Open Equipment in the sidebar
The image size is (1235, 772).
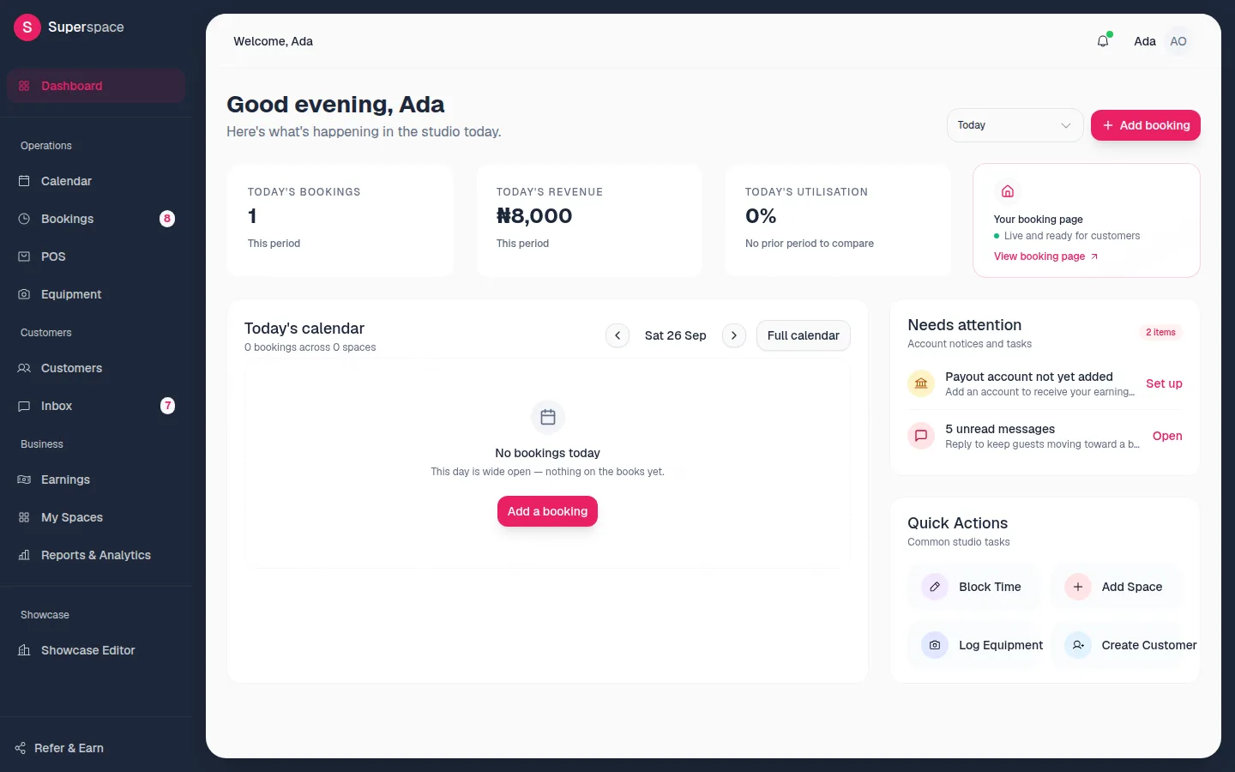(x=96, y=294)
